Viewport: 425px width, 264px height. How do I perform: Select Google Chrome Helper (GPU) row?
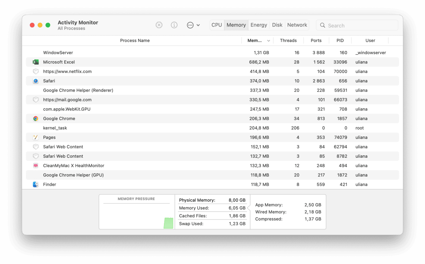pyautogui.click(x=212, y=175)
